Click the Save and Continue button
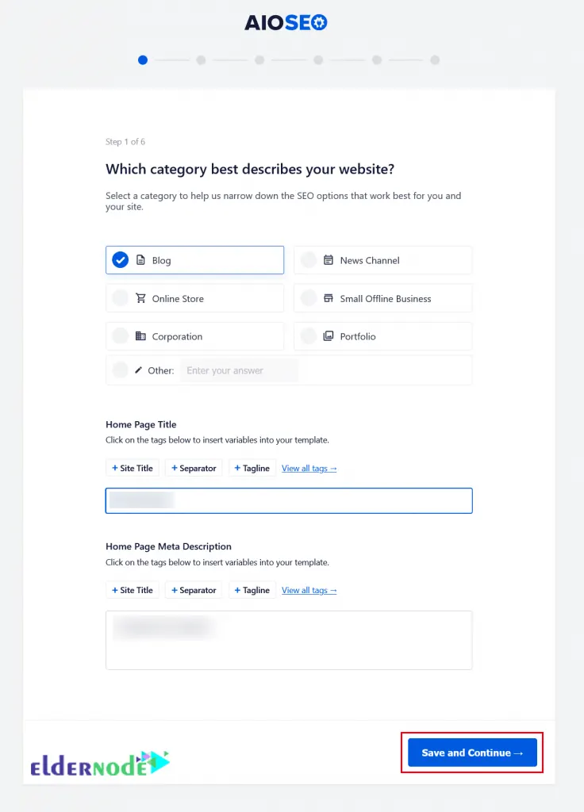This screenshot has width=584, height=812. click(471, 753)
